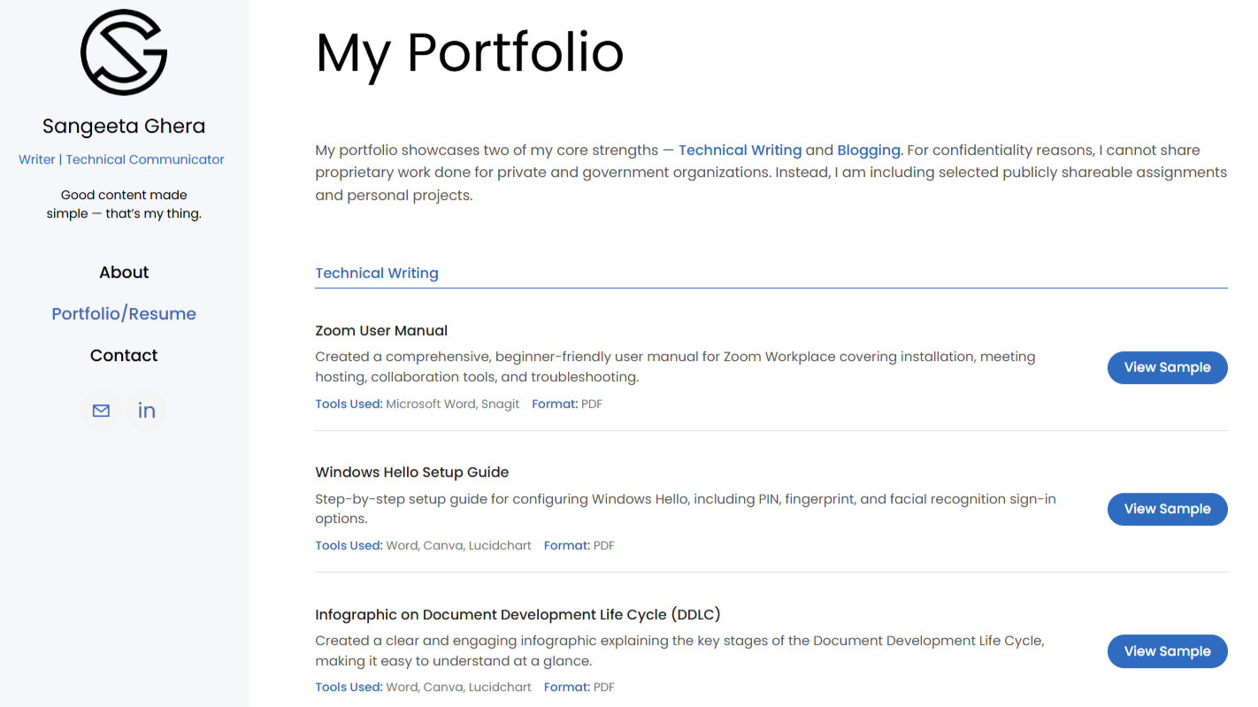The image size is (1258, 707).
Task: View Sample for Zoom User Manual
Action: tap(1167, 368)
